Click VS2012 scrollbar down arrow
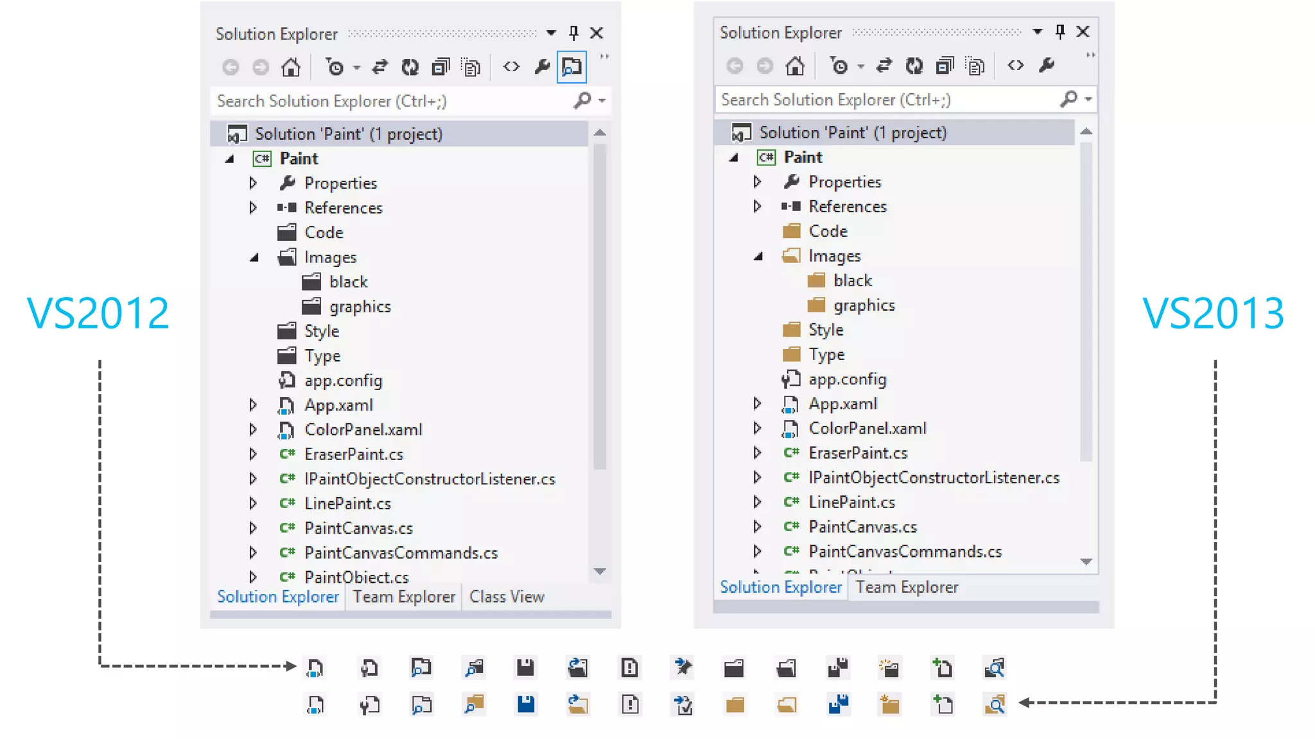Screen dimensions: 1315x739 coord(600,571)
